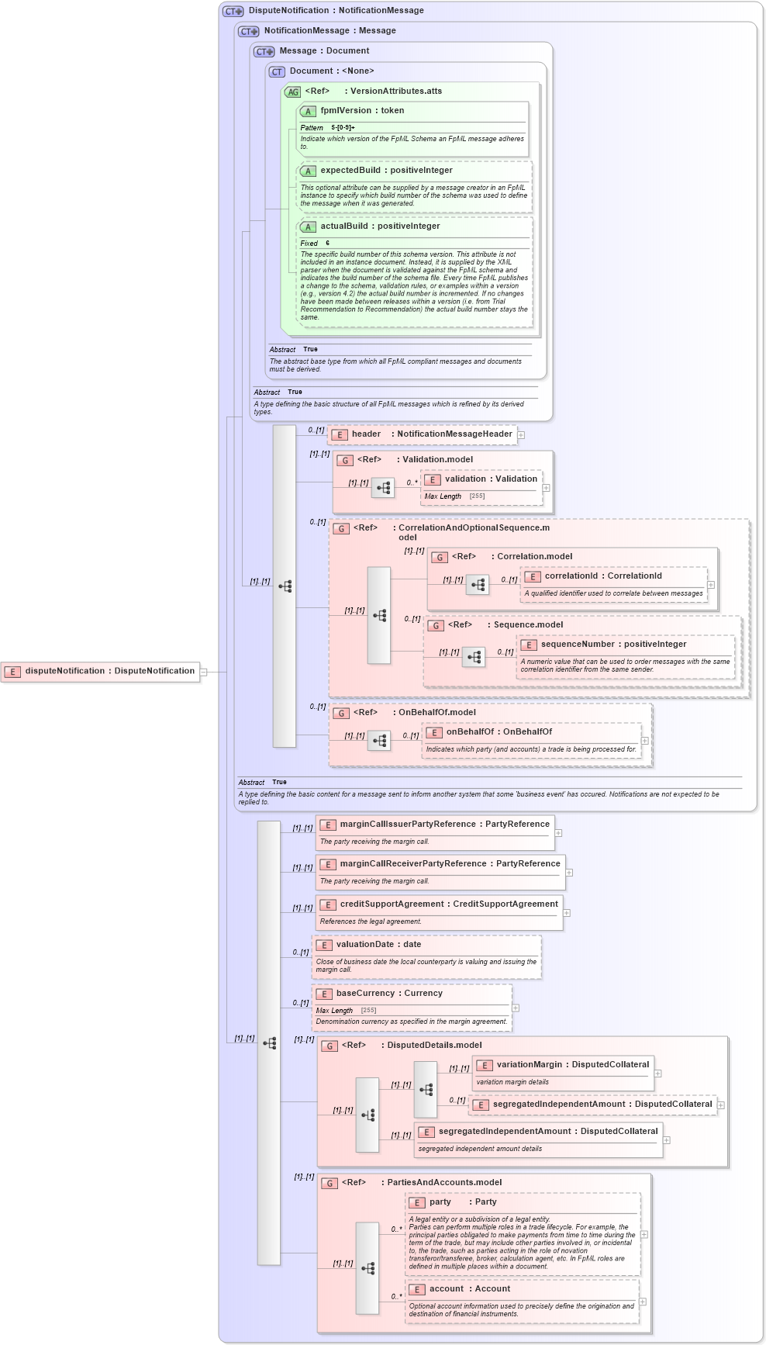Click the G group icon of PartiesAndAccounts.model
The width and height of the screenshot is (766, 1345).
point(330,1183)
